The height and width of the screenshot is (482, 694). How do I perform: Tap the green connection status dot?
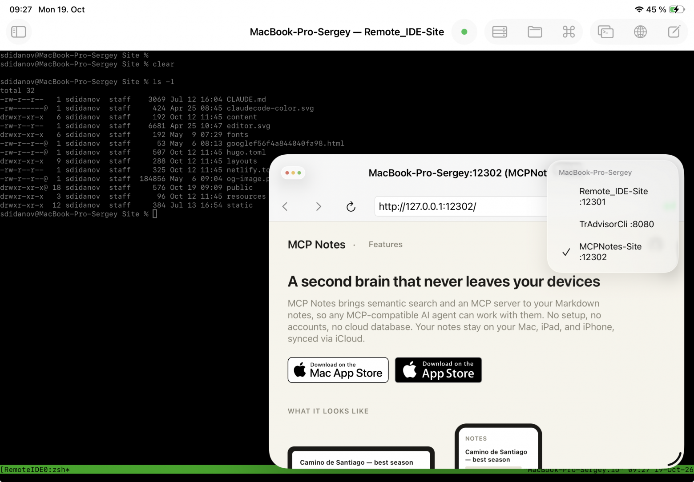464,32
